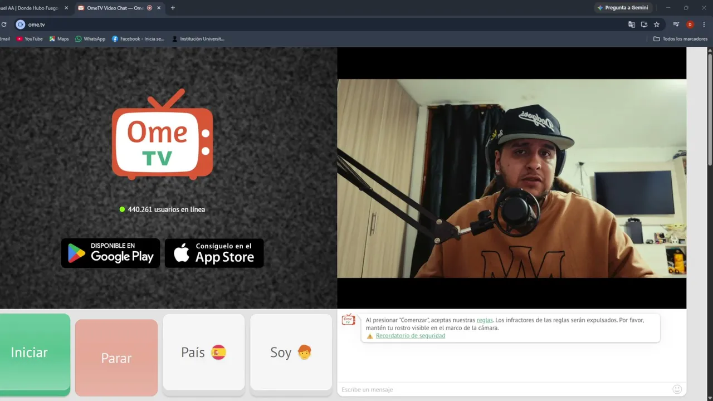Open the Chrome three-dot menu

(704, 25)
